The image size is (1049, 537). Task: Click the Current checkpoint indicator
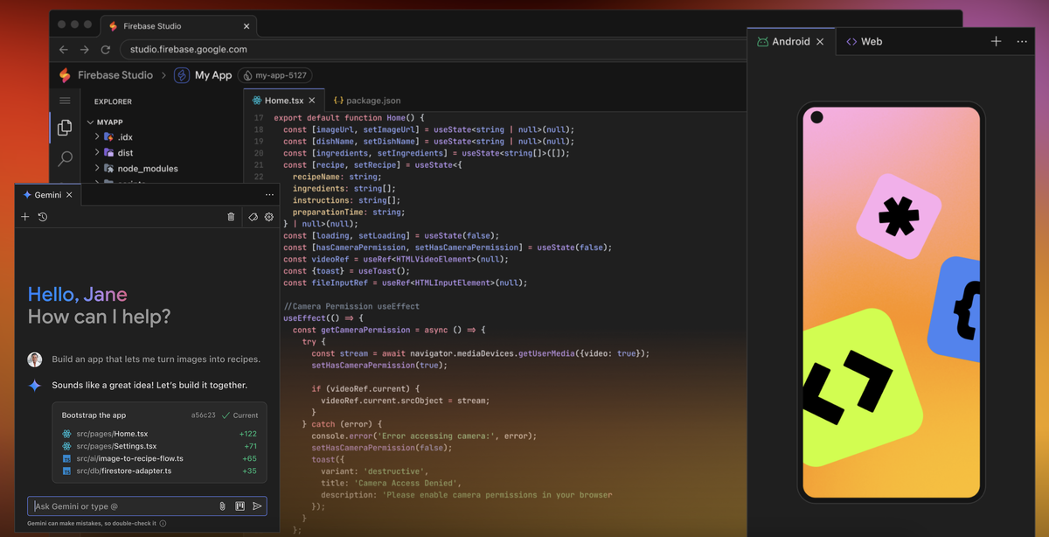coord(240,415)
